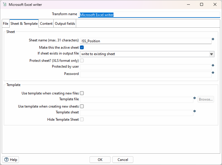Screen dimensions: 222x165
Task: Click variable icon beside Password field
Action: tap(213, 73)
